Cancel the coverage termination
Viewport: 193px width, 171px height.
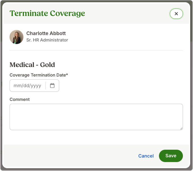coord(146,156)
